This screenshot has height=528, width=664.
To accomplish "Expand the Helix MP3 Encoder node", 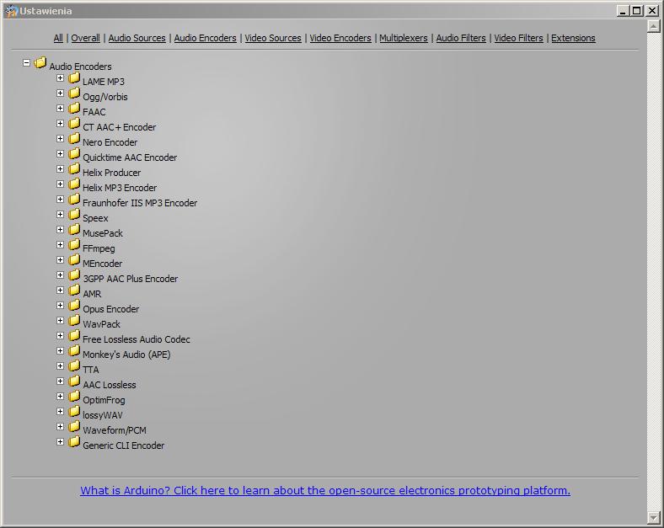I will pyautogui.click(x=60, y=184).
